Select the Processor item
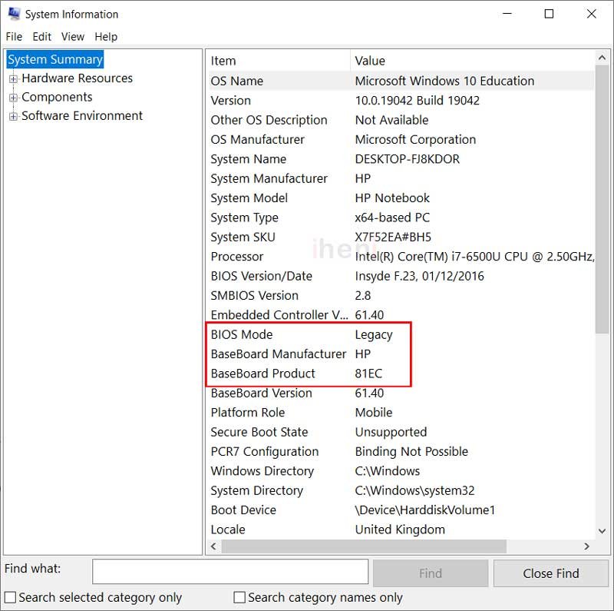The image size is (614, 611). point(237,257)
